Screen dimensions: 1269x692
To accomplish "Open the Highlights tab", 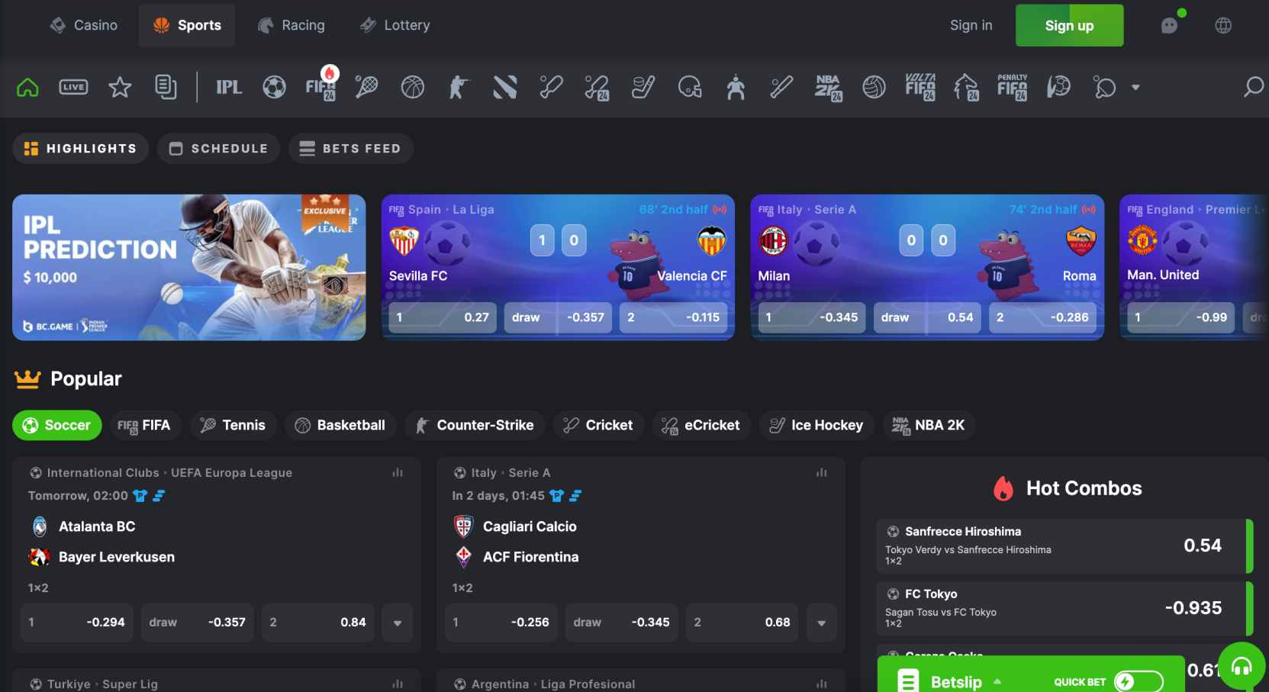I will [x=80, y=148].
